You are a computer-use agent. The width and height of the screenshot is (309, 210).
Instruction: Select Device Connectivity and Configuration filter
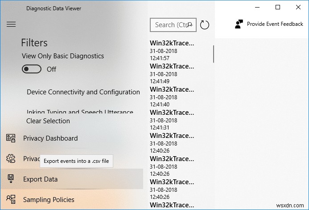point(83,92)
